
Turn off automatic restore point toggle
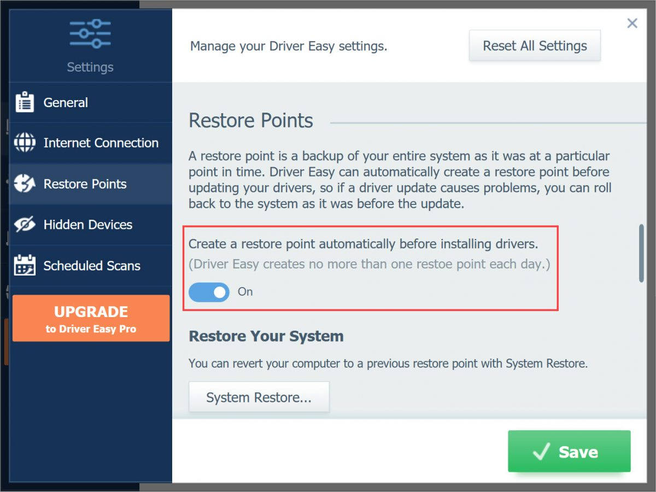point(209,292)
